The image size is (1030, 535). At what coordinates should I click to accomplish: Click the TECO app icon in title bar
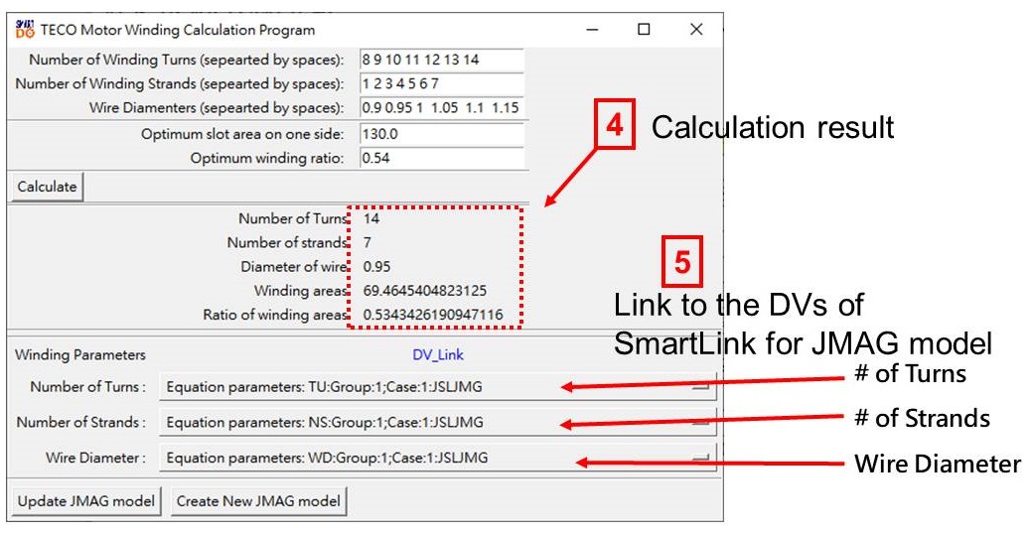[x=24, y=31]
